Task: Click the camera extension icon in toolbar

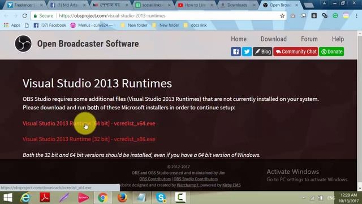Action: coord(293,16)
